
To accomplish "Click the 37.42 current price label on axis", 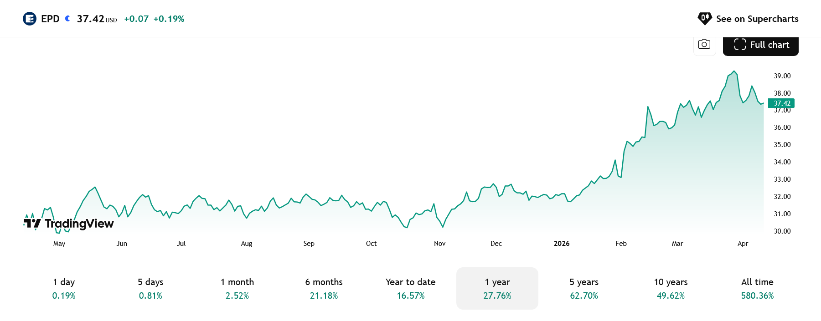I will click(781, 103).
